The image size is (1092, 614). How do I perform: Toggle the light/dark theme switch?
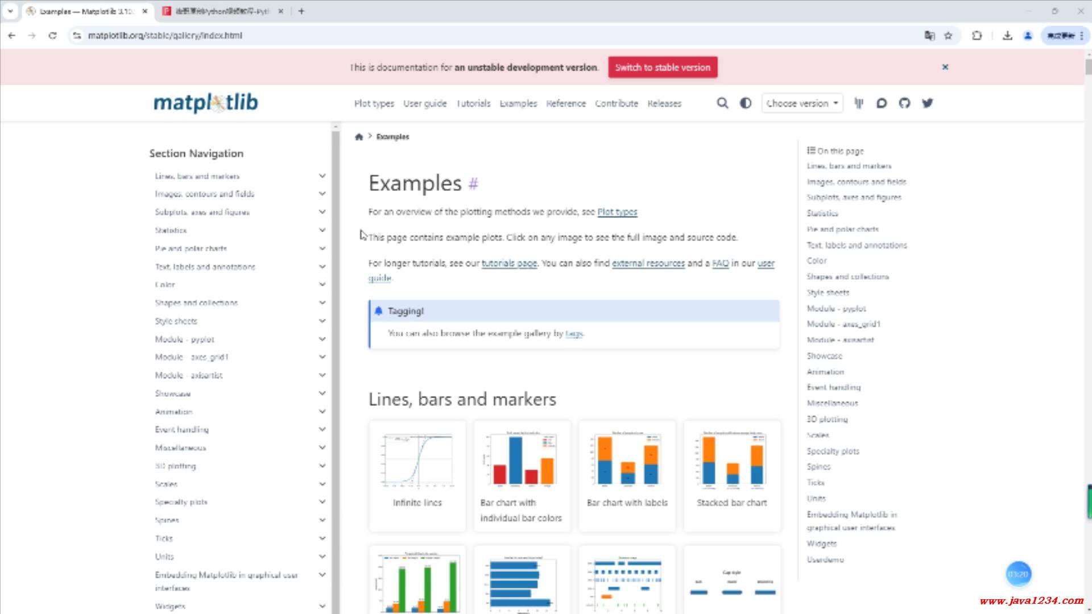[745, 103]
